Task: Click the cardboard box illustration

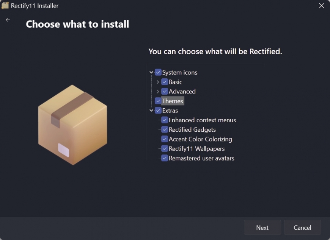Action: click(72, 125)
